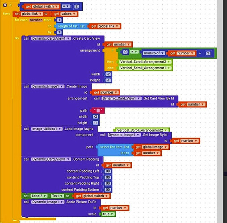
Task: Open the Label2 component dropdown
Action: click(x=39, y=196)
